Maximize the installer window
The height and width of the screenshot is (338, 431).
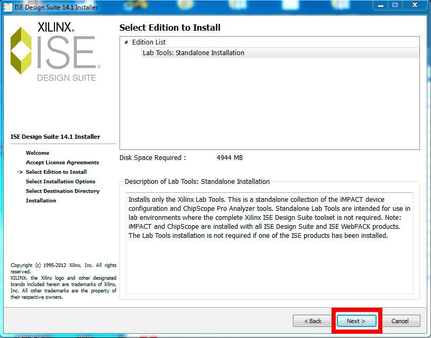click(395, 5)
